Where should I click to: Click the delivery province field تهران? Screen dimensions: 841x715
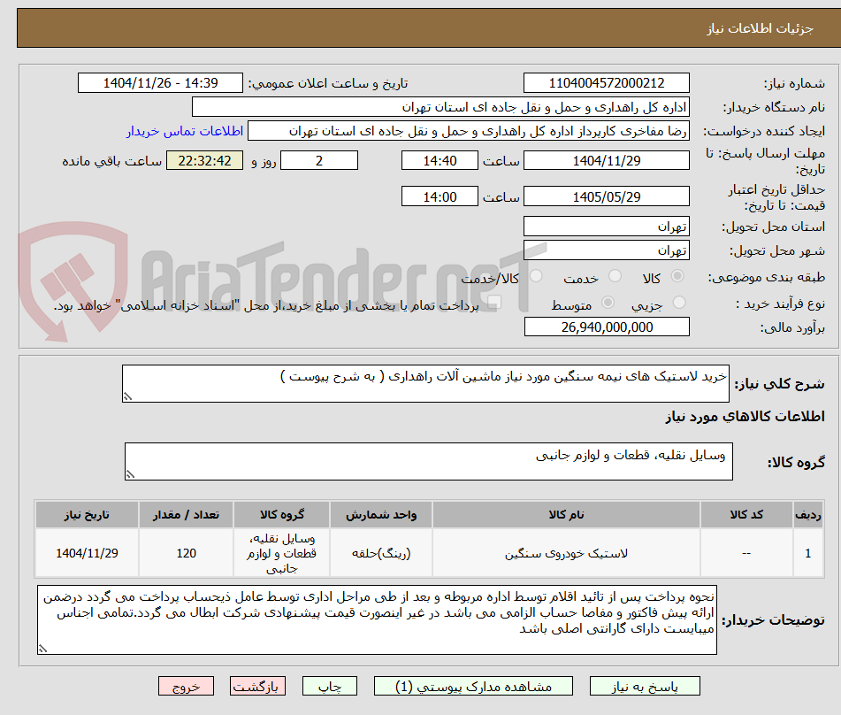[607, 227]
